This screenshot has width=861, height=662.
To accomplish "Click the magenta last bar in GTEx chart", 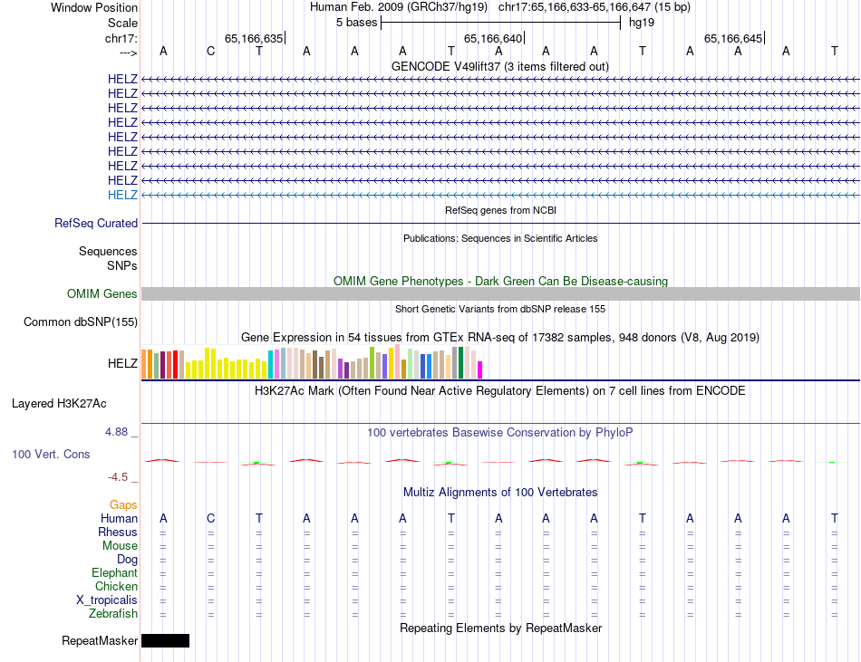I will (x=480, y=369).
